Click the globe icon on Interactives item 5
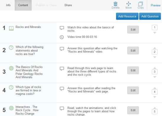 (x=11, y=108)
